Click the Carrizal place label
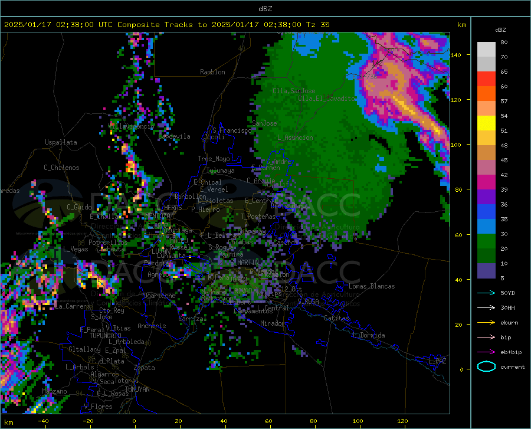 tap(192, 319)
